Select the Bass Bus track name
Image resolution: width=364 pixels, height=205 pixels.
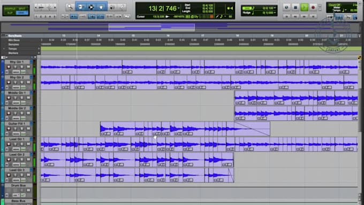click(18, 201)
